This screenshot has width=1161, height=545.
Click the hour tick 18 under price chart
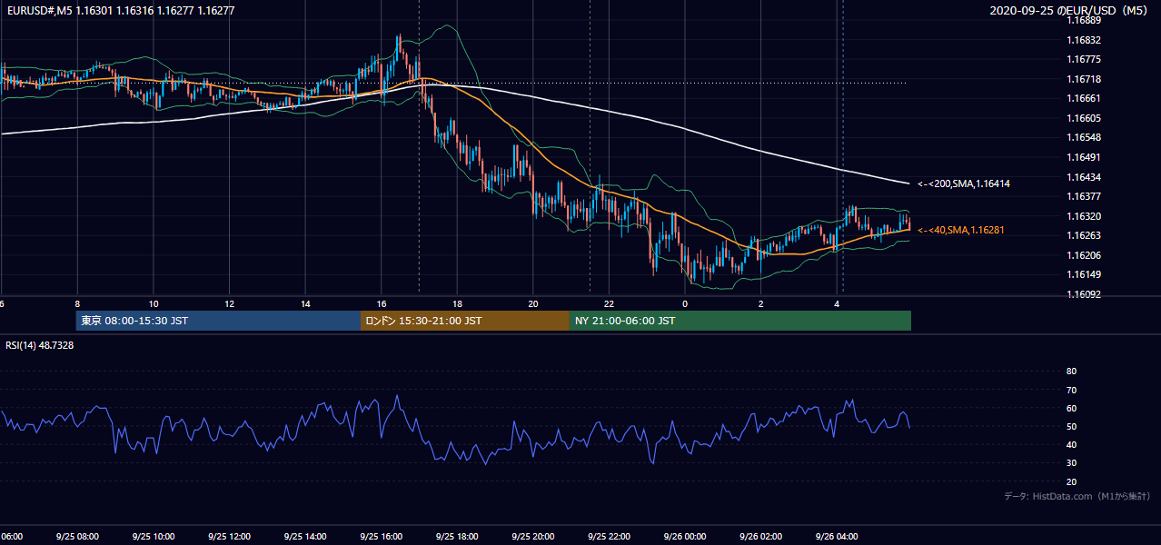pyautogui.click(x=457, y=303)
